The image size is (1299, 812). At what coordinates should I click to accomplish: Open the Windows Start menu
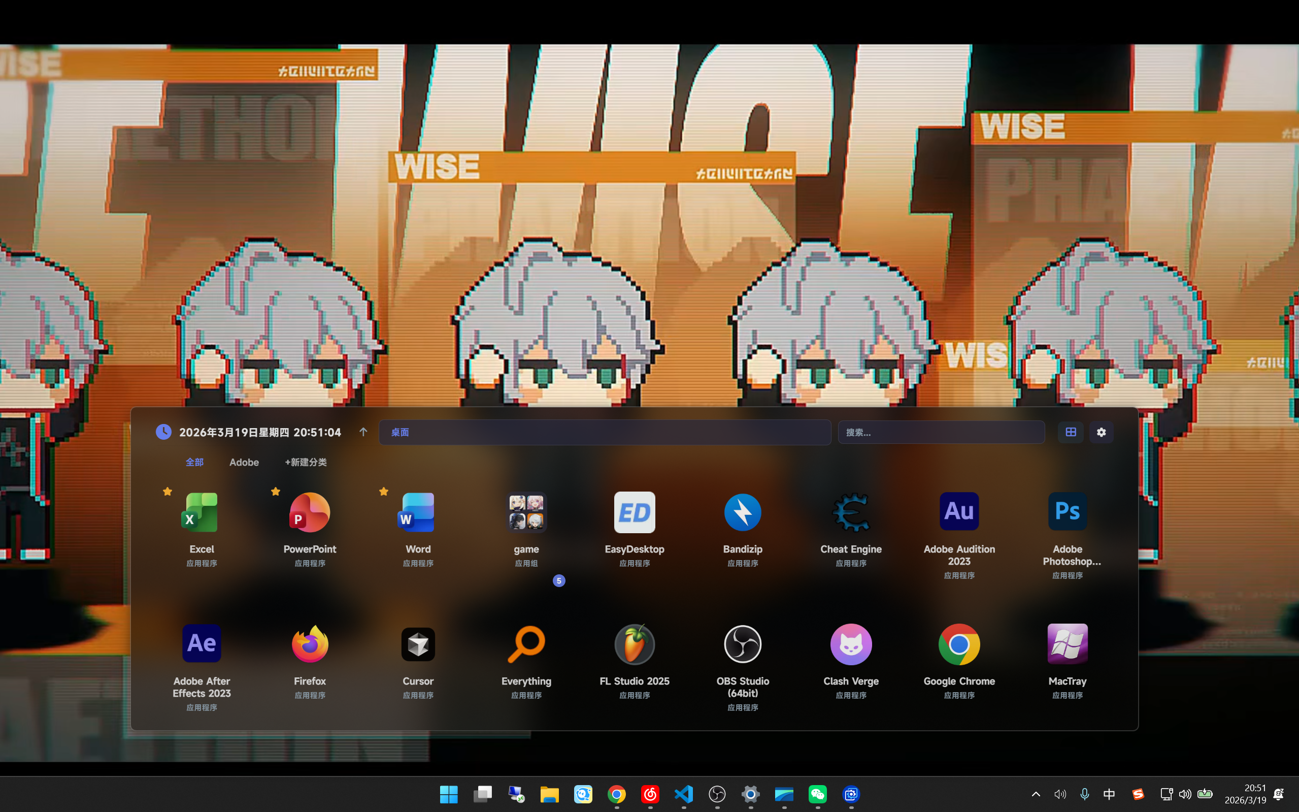click(449, 794)
